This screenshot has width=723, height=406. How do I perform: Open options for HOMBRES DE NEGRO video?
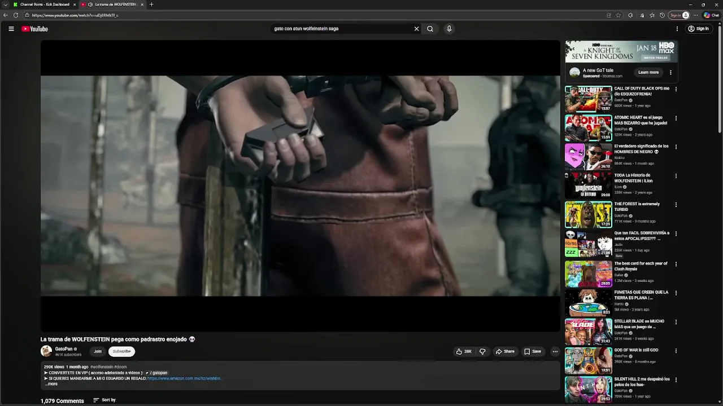click(x=676, y=147)
